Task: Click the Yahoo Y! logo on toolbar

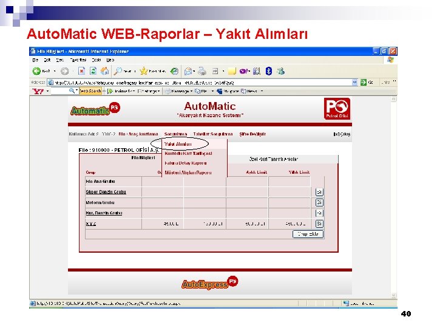Action: click(x=38, y=91)
